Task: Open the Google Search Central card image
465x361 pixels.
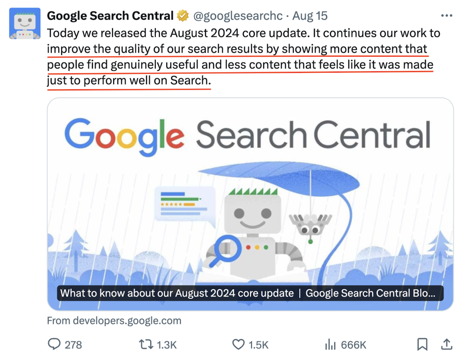Action: [x=250, y=191]
